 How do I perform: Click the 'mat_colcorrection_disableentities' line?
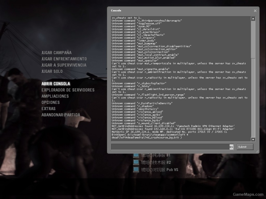pos(152,46)
